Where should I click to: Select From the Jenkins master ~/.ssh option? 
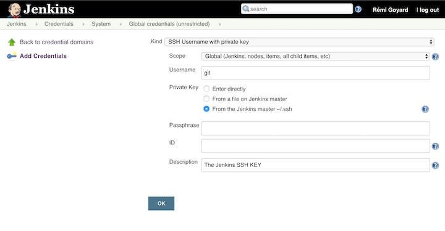[x=206, y=109]
